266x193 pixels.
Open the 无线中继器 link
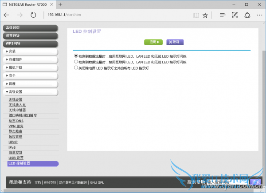[x=17, y=110]
